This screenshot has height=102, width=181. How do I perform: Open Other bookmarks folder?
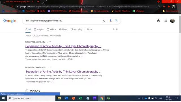click(x=171, y=11)
